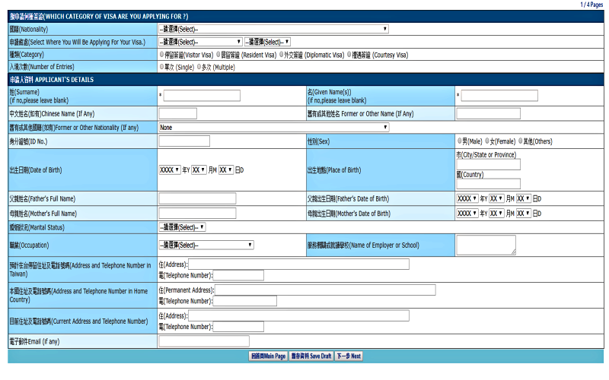
Task: Click Name of Employer or School textarea
Action: coord(485,245)
